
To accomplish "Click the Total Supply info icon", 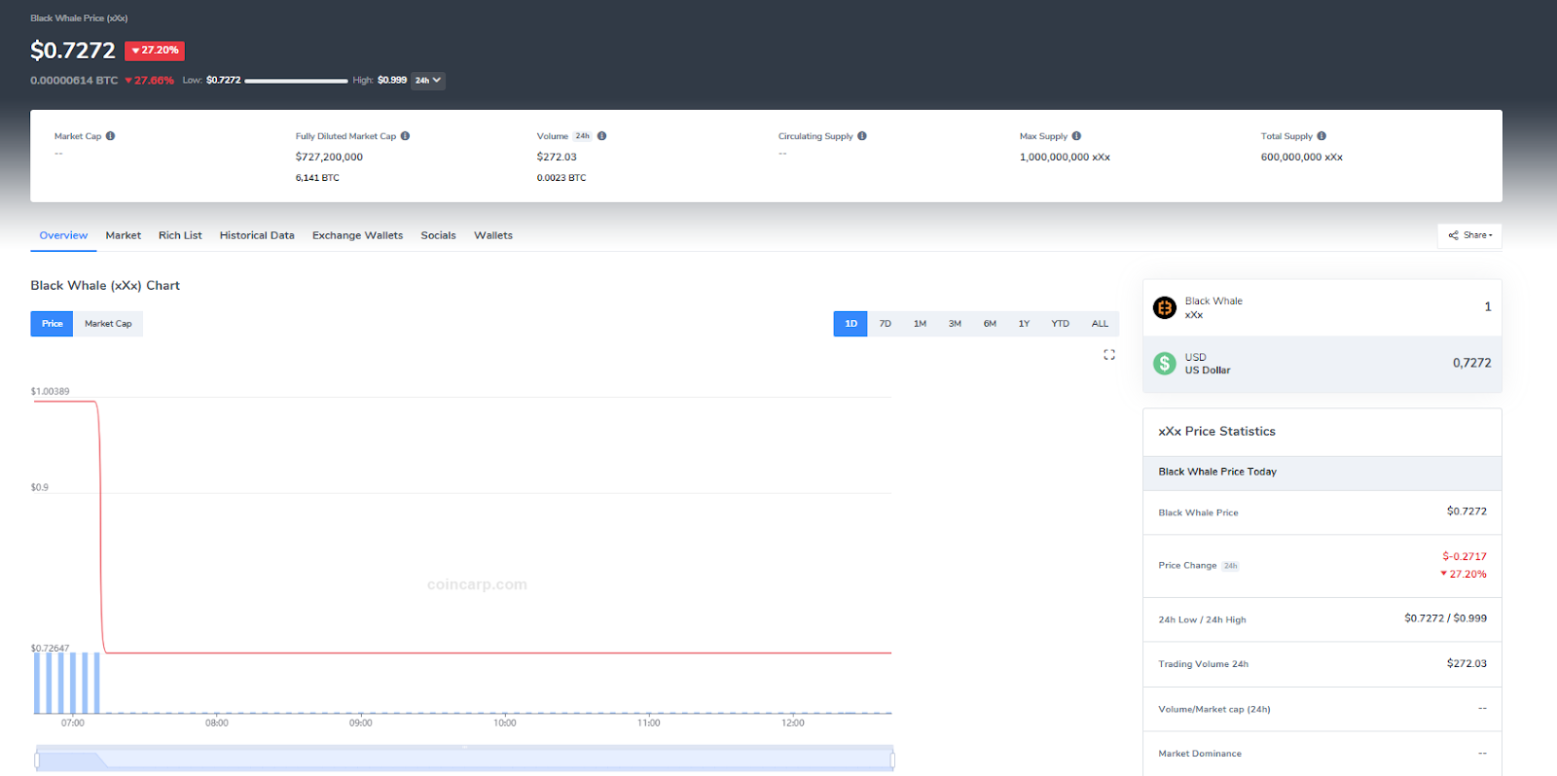I will click(x=1322, y=136).
